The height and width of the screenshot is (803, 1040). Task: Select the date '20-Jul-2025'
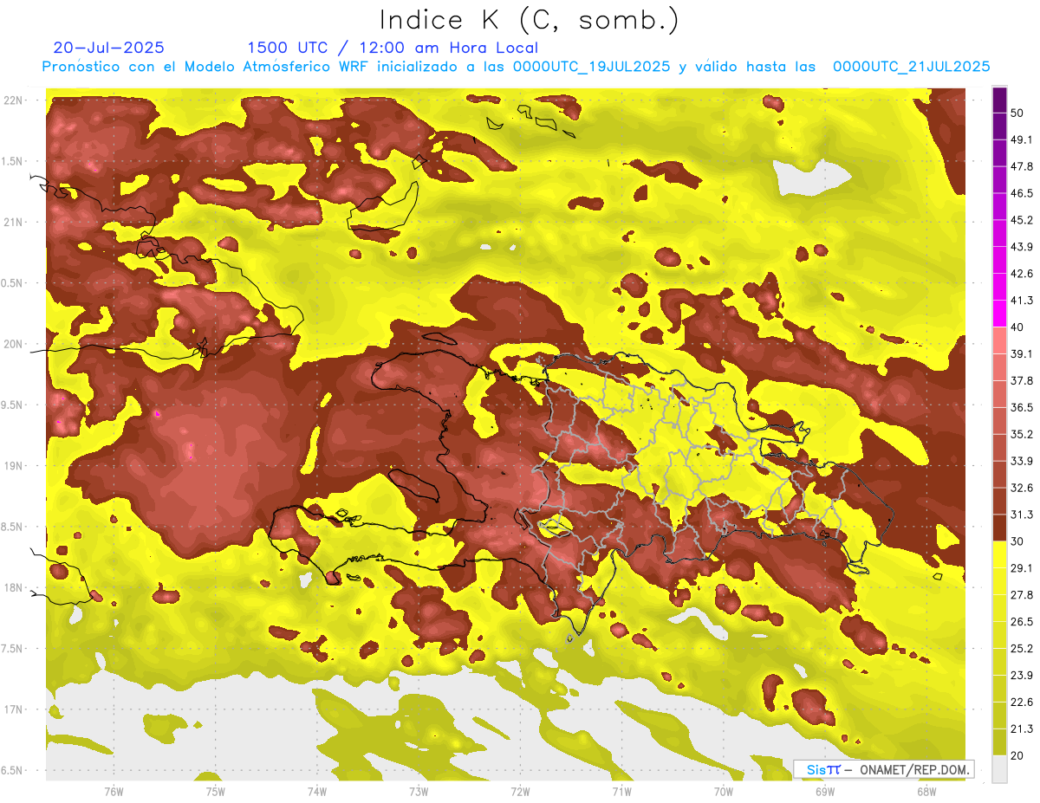pyautogui.click(x=108, y=48)
